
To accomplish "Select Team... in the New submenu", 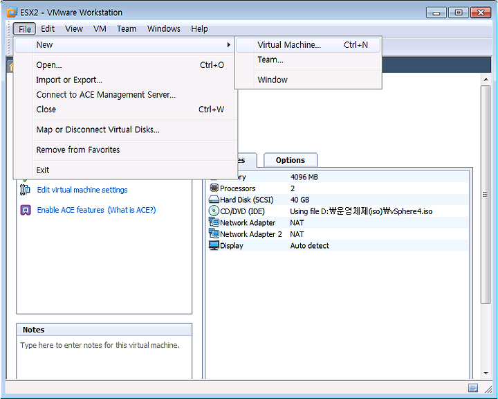I will 308,60.
